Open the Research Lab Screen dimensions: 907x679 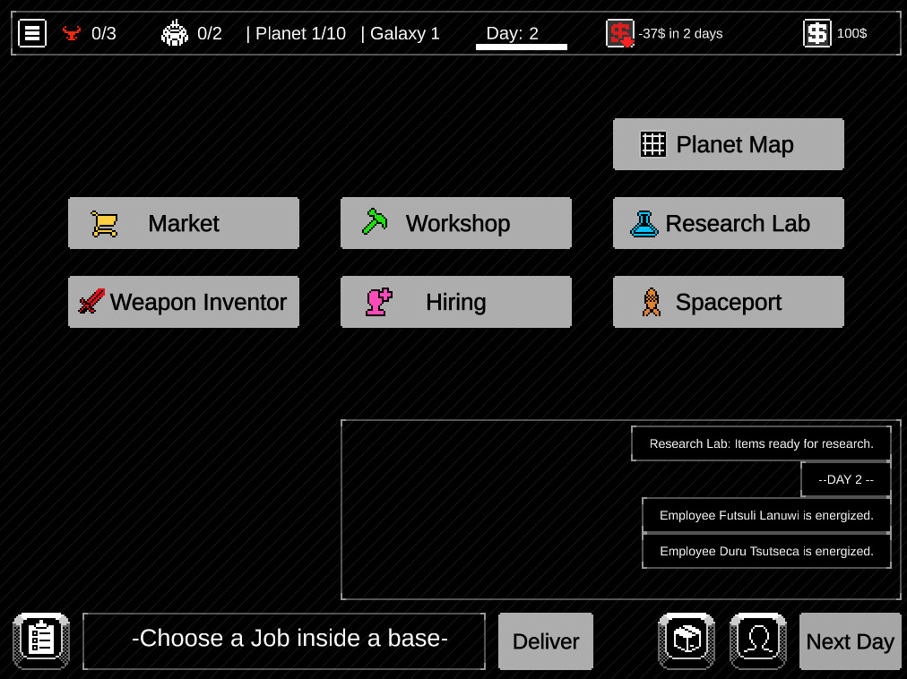click(x=728, y=223)
